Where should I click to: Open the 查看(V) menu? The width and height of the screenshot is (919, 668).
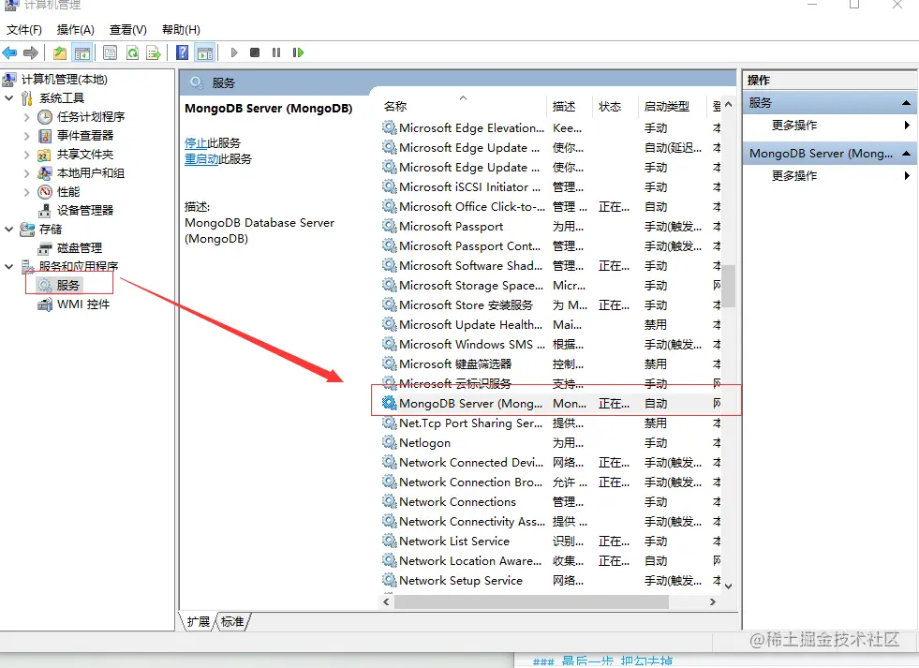tap(127, 29)
